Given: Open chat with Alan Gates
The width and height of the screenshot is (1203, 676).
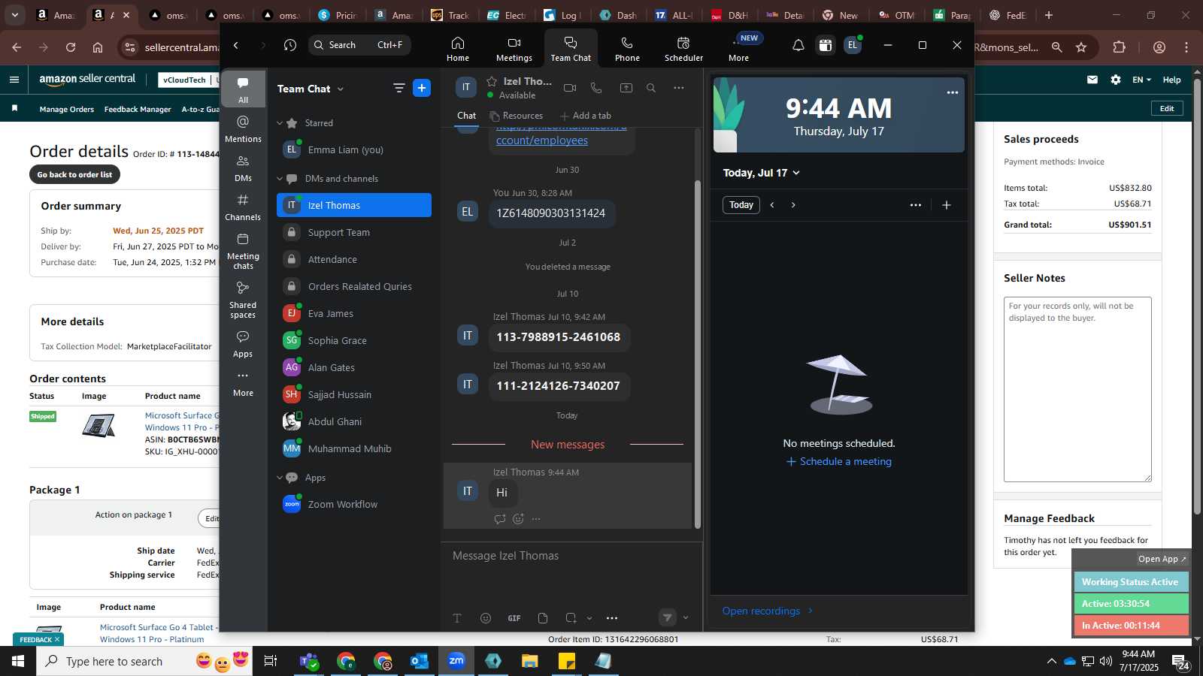Looking at the screenshot, I should [354, 367].
